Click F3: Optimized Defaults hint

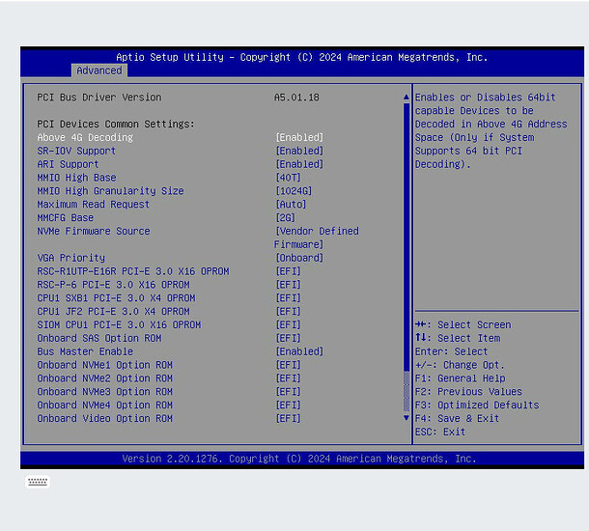pos(477,405)
